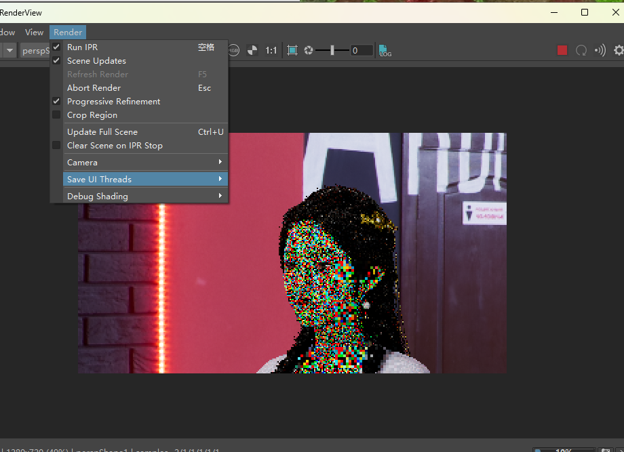
Task: Click the exposure value field showing 0
Action: pyautogui.click(x=362, y=51)
